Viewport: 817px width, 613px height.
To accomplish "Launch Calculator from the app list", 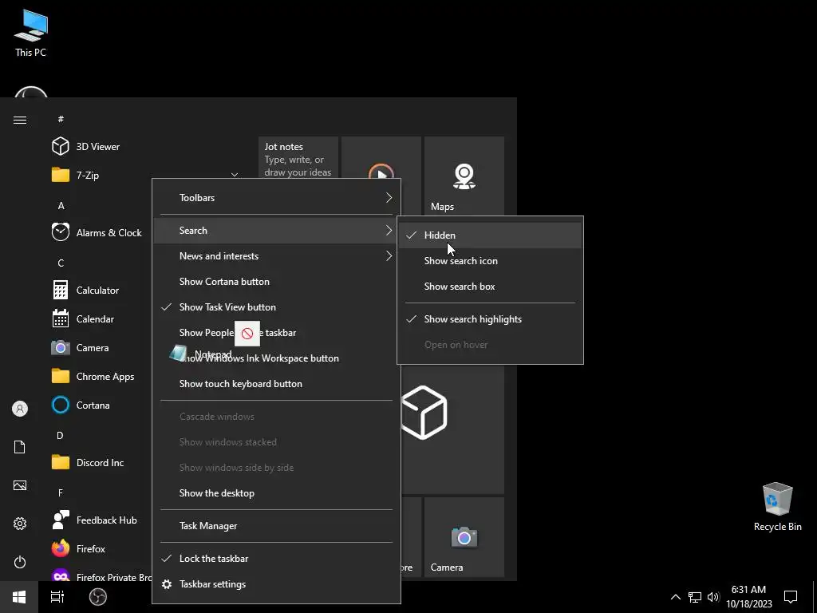I will 86,291.
